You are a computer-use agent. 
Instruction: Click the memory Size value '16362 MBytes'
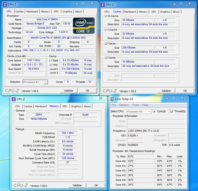point(39,119)
